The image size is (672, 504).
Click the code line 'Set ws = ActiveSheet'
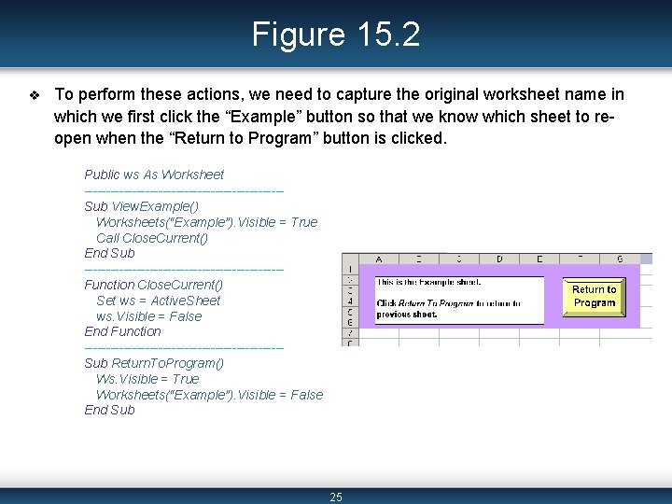click(x=158, y=301)
